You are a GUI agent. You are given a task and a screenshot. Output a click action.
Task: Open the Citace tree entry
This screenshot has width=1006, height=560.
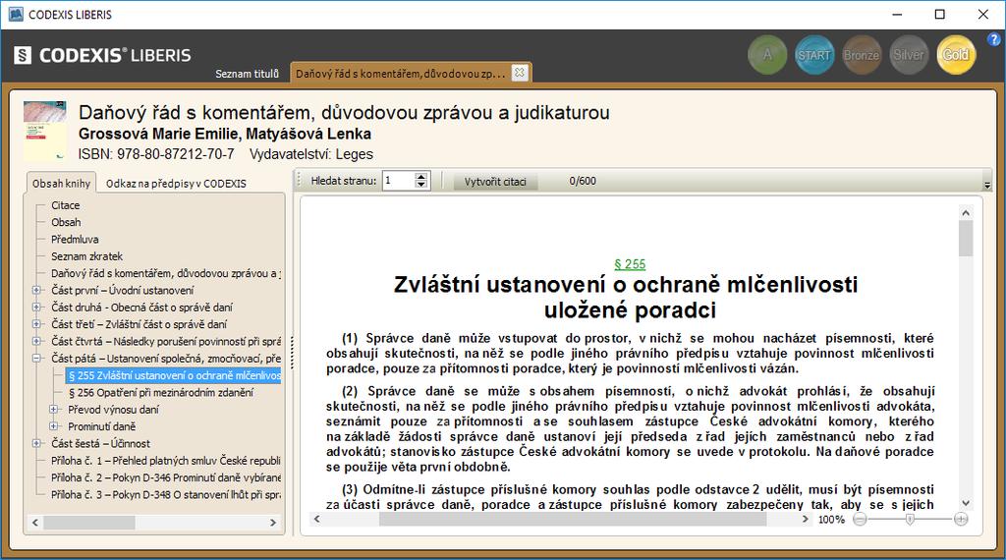click(66, 205)
